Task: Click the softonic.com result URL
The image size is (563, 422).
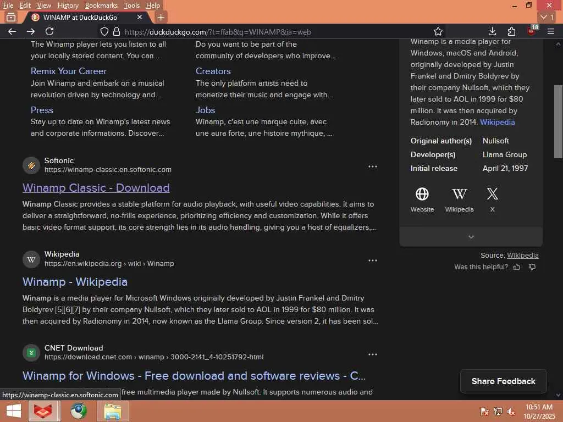Action: [108, 169]
